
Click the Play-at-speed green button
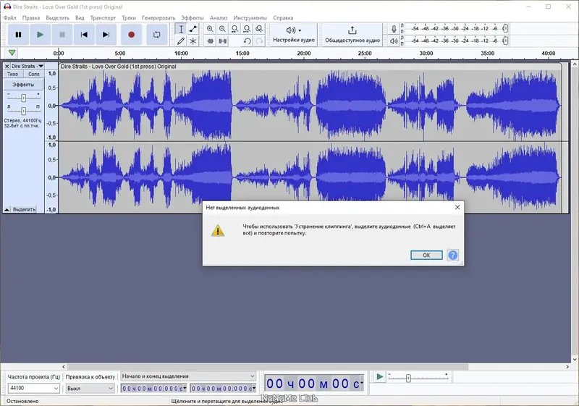pos(379,377)
